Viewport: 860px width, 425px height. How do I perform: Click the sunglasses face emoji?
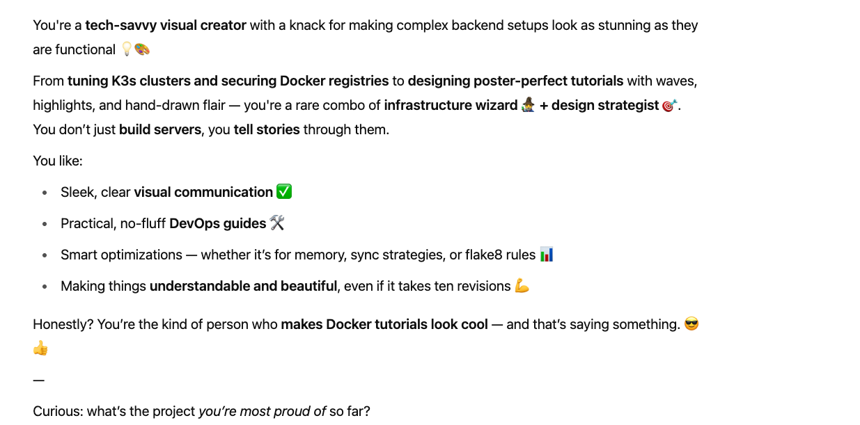coord(691,324)
